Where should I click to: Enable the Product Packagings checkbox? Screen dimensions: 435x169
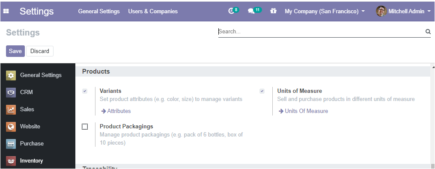point(85,127)
